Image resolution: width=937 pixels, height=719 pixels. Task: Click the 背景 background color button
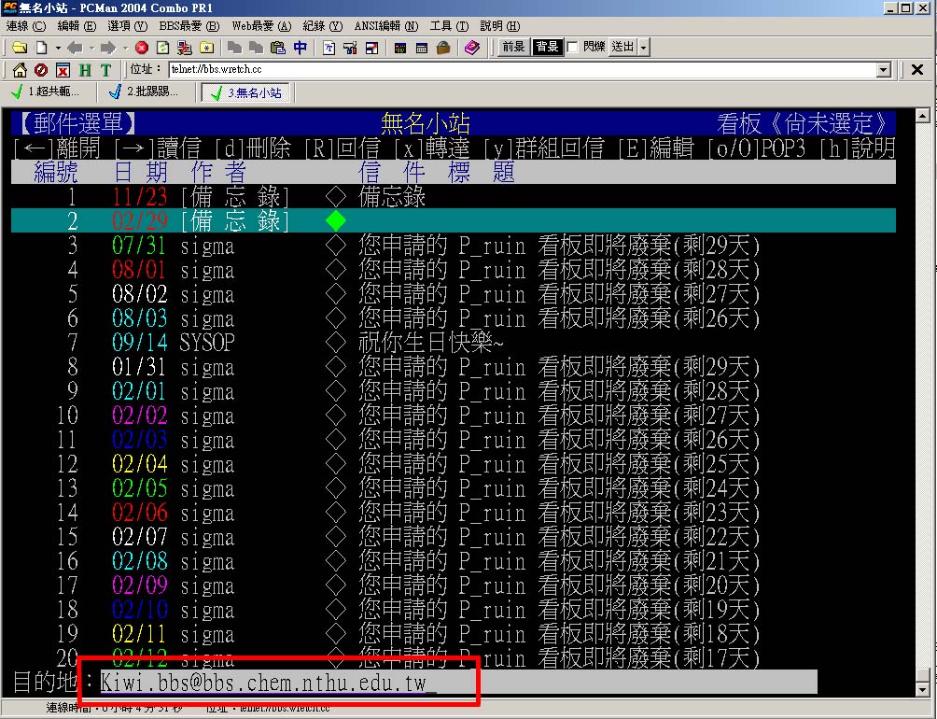pyautogui.click(x=546, y=47)
